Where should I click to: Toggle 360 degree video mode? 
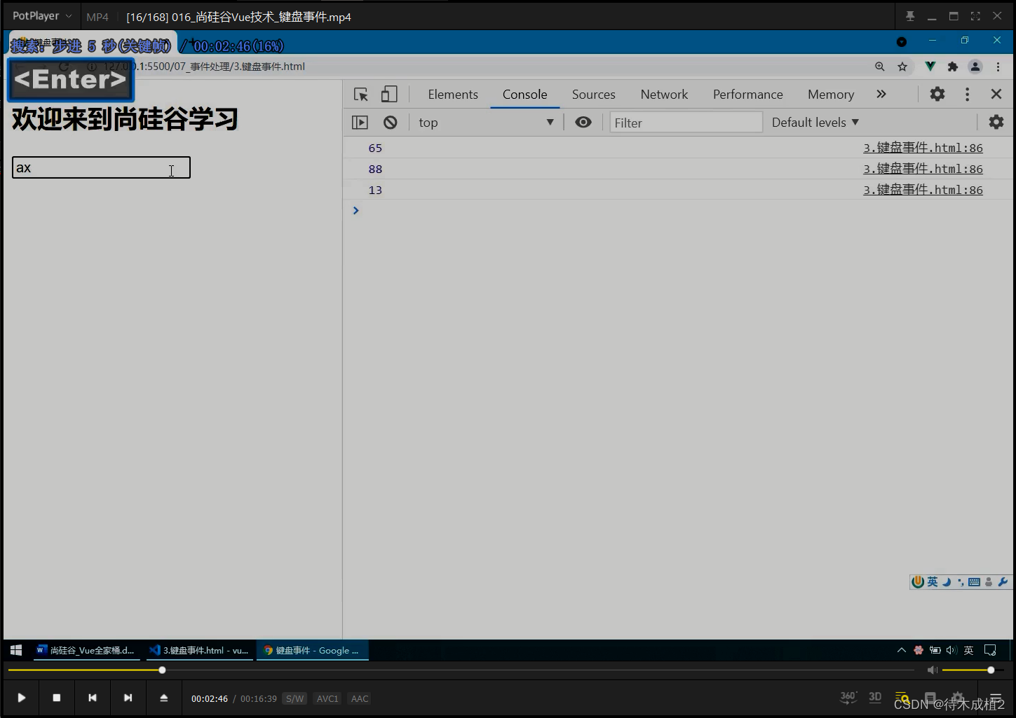[x=848, y=697]
